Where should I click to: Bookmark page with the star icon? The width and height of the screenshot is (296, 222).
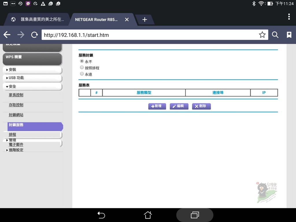[x=262, y=35]
